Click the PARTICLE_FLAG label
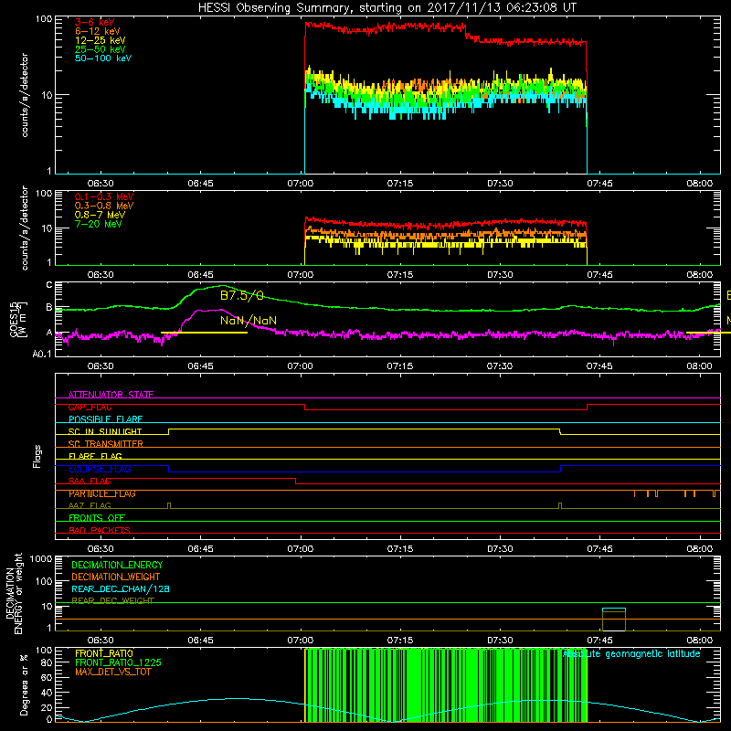The height and width of the screenshot is (731, 731). (102, 493)
